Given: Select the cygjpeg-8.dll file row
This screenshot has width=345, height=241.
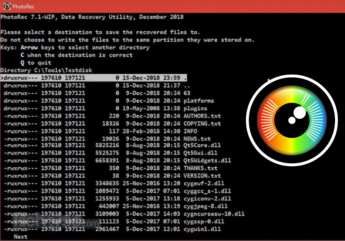Looking at the screenshot, I should pyautogui.click(x=116, y=206).
